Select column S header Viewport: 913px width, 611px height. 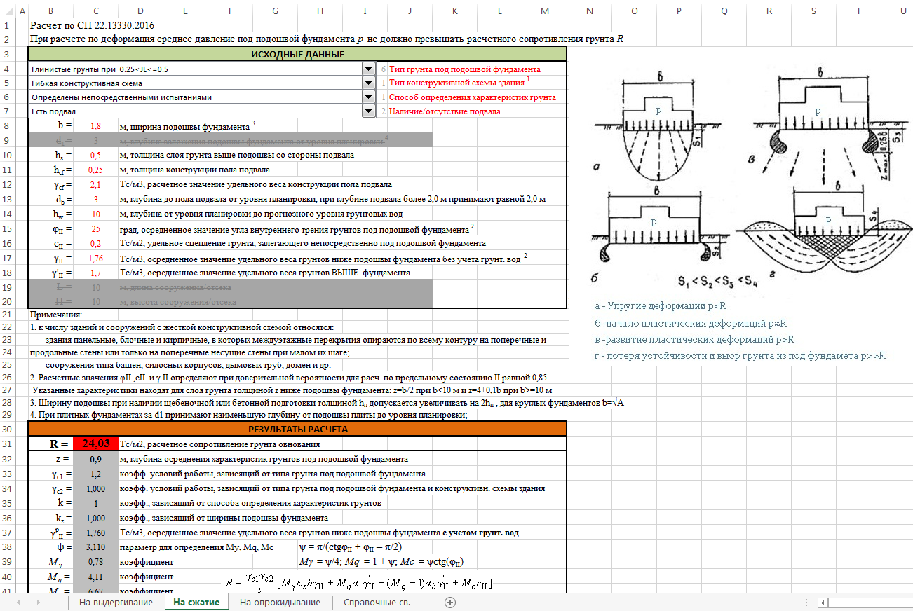pyautogui.click(x=813, y=11)
